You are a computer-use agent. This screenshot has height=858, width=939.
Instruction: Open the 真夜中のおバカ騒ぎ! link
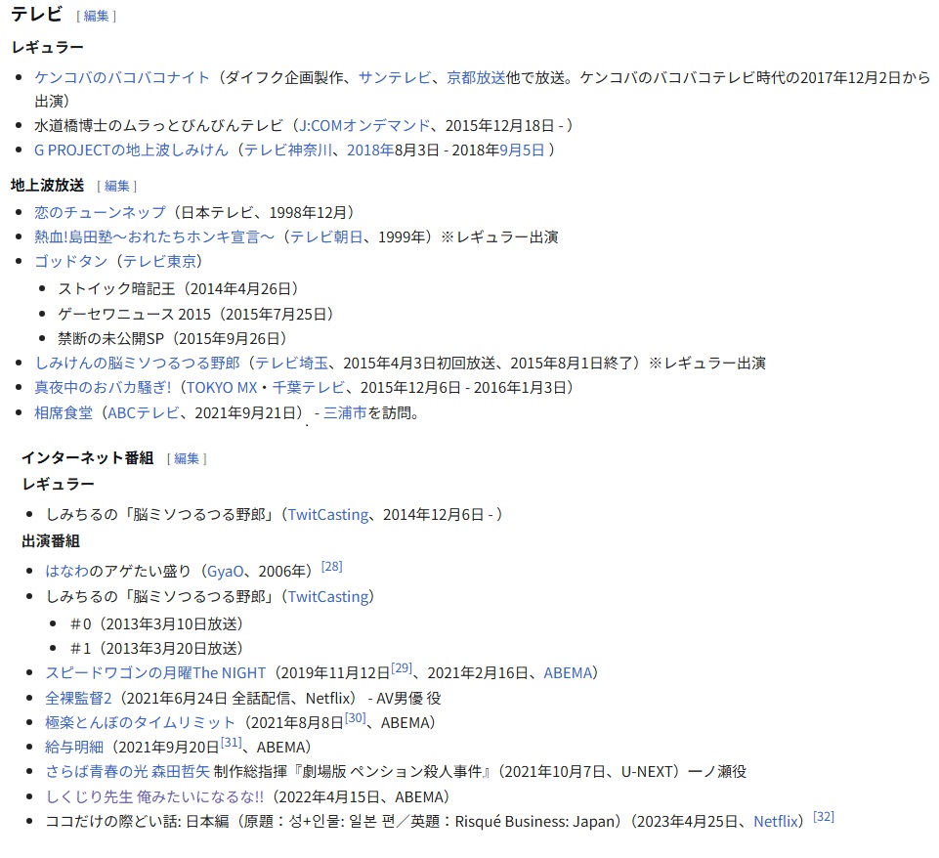tap(103, 388)
